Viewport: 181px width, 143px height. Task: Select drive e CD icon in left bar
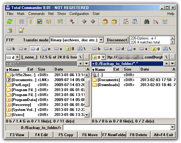pos(46,49)
